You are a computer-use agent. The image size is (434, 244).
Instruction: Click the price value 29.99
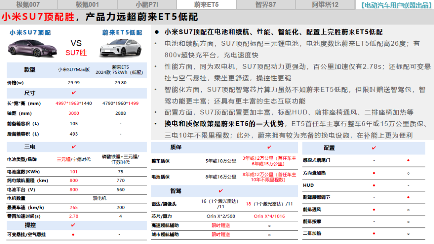coord(74,83)
